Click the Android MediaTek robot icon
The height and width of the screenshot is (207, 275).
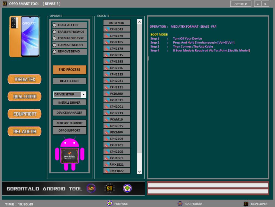(70, 155)
